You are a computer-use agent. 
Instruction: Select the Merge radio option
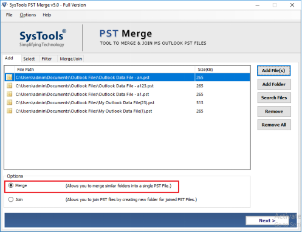pos(11,185)
